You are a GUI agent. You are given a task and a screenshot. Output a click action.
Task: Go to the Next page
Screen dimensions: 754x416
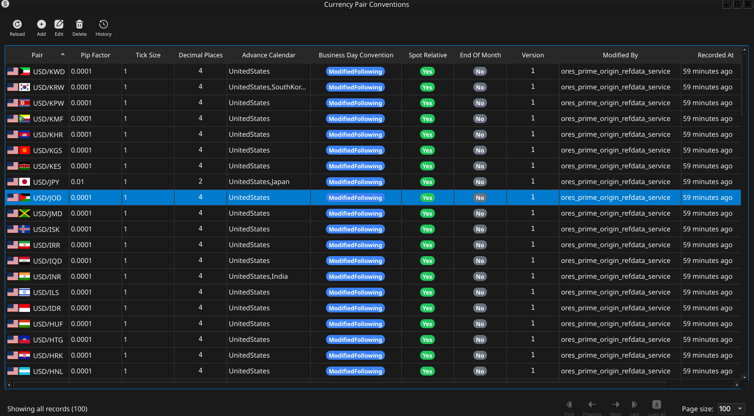pos(616,408)
